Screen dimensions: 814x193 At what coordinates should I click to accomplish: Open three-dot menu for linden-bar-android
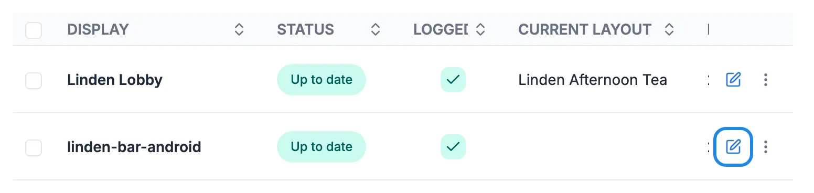766,147
